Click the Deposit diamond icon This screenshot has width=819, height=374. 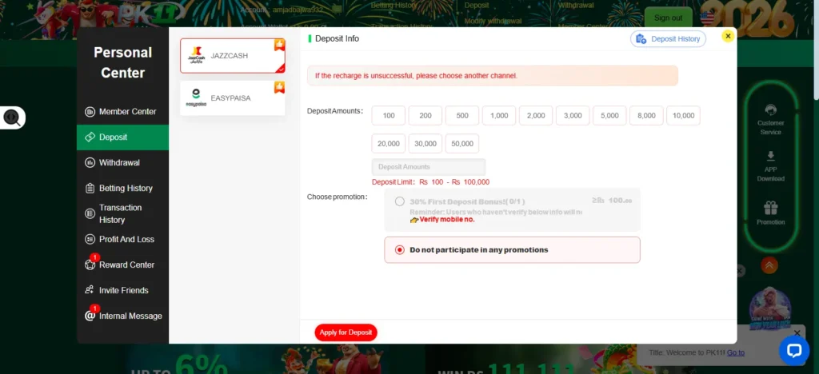click(x=90, y=137)
